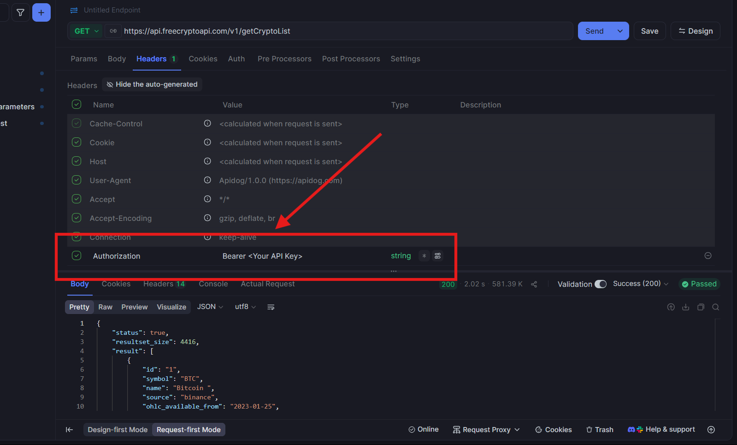Screen dimensions: 737x445
Task: Open the Success (200) response dropdown
Action: click(x=641, y=284)
